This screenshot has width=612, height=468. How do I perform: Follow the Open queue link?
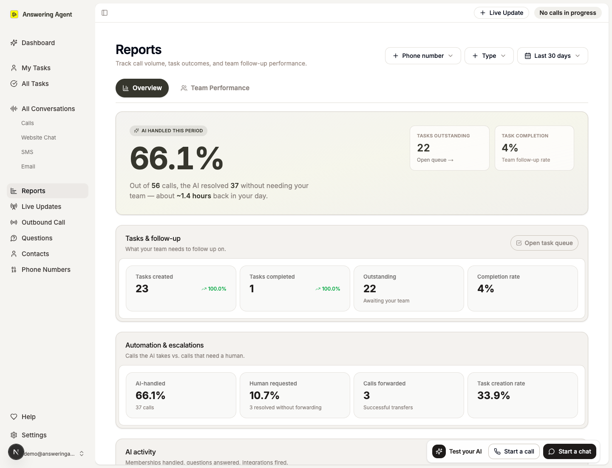435,160
